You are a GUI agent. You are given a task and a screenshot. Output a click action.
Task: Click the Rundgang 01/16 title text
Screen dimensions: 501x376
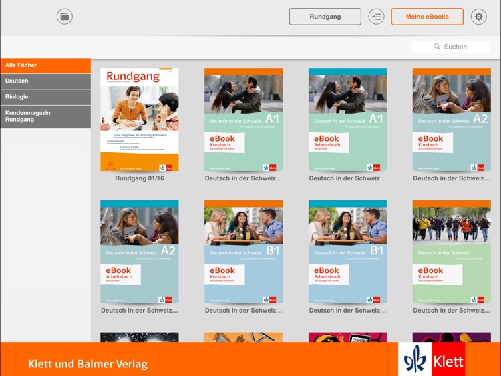[x=140, y=178]
